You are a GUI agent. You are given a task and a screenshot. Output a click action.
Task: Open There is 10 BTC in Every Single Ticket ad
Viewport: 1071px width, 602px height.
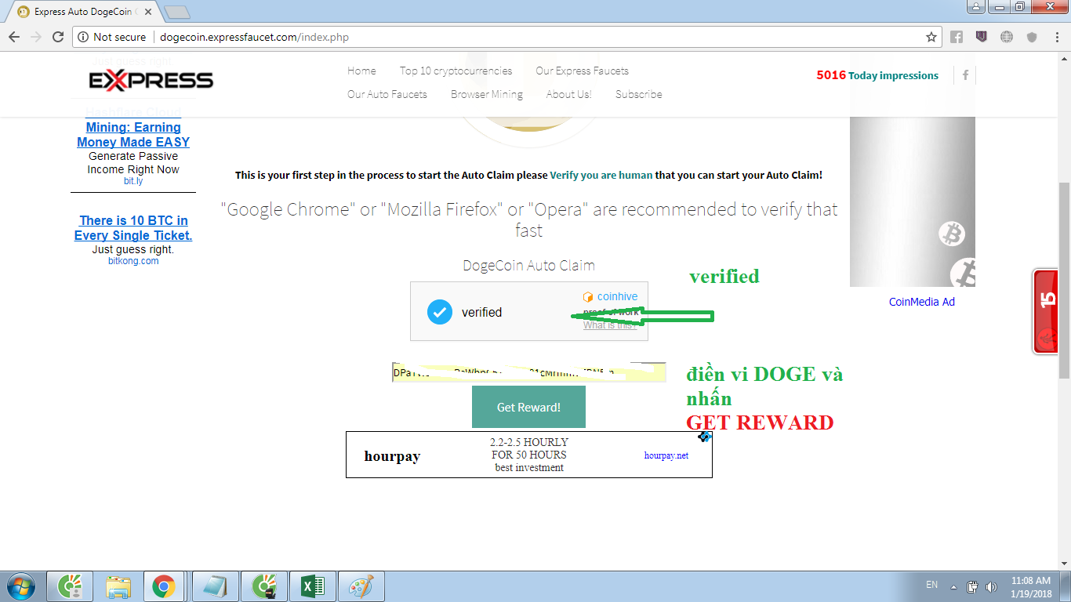[133, 228]
